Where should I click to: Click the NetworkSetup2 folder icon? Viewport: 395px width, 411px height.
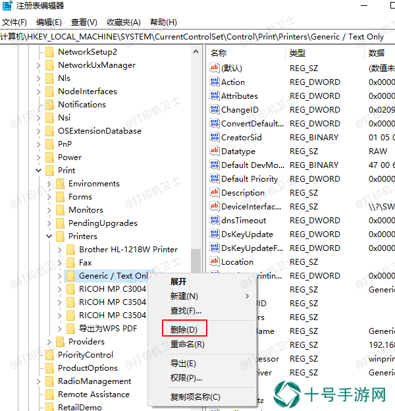tap(49, 52)
